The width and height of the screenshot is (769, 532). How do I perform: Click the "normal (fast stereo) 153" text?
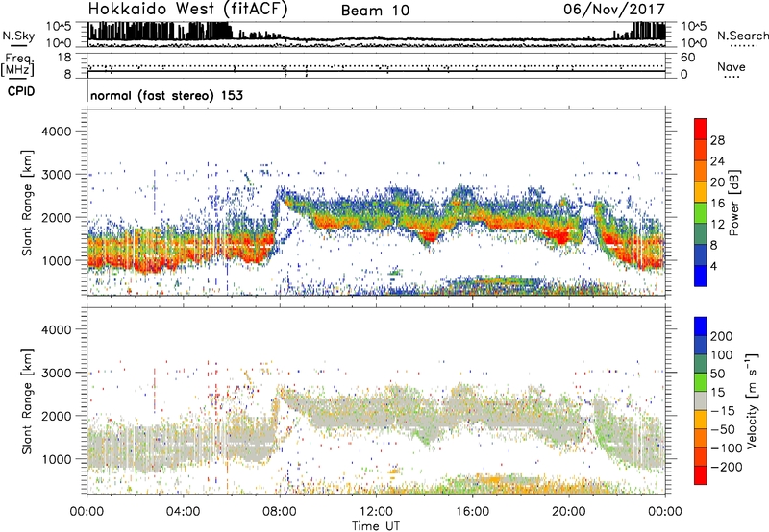coord(166,95)
